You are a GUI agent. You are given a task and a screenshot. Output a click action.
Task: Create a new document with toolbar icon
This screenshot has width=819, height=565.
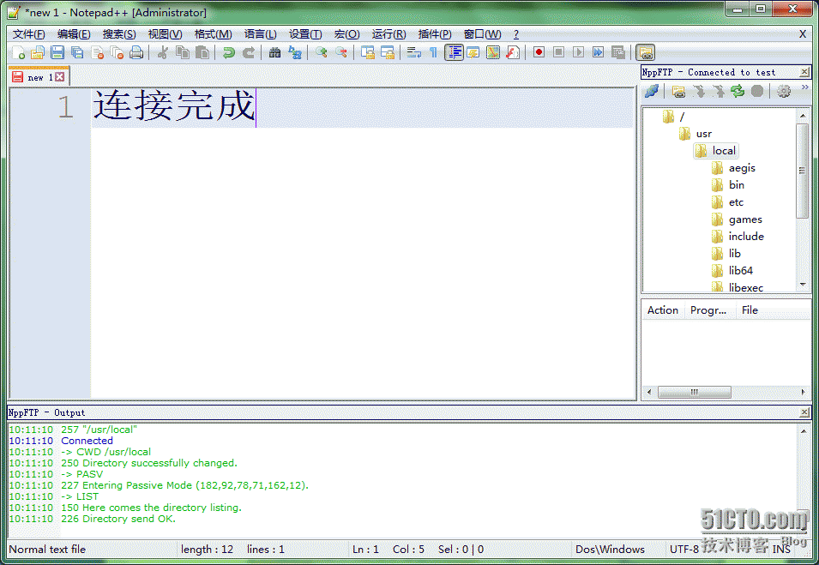(x=18, y=52)
